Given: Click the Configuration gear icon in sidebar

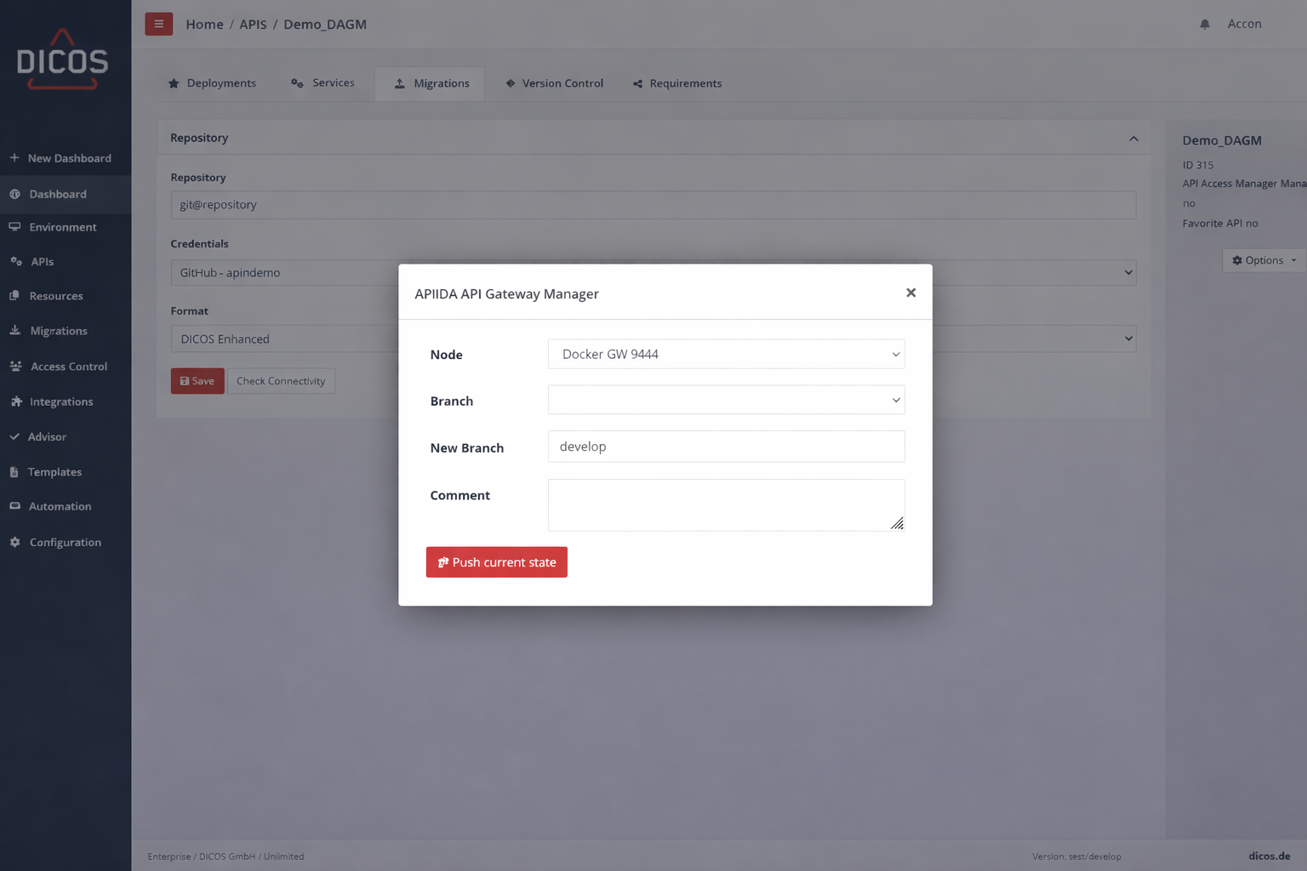Looking at the screenshot, I should 15,542.
